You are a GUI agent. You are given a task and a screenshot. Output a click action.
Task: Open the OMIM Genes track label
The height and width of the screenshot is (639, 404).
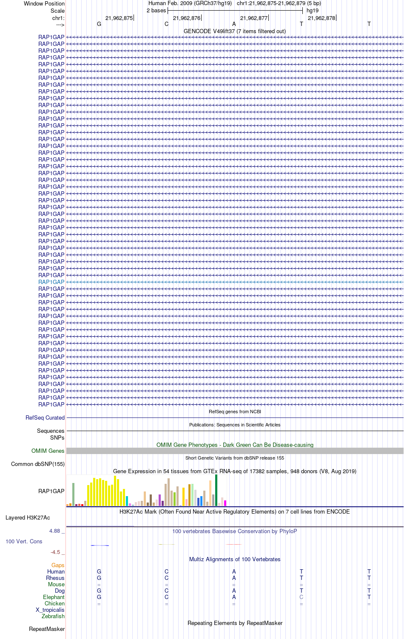click(x=48, y=451)
